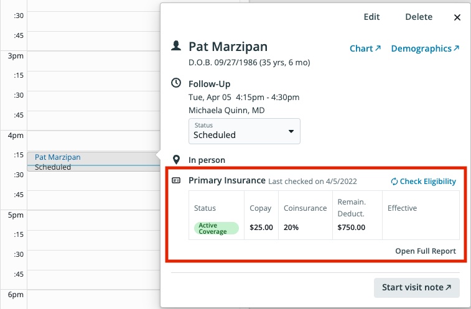Viewport: 471px width, 309px height.
Task: Open Full Report for insurance
Action: tap(426, 251)
